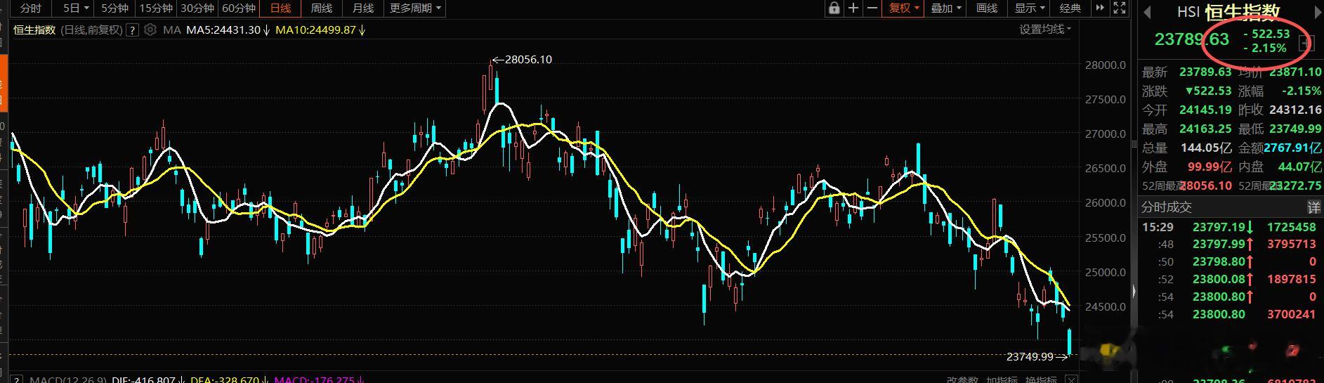Click 最高 24163.25 value
The height and width of the screenshot is (383, 1324).
[1205, 129]
